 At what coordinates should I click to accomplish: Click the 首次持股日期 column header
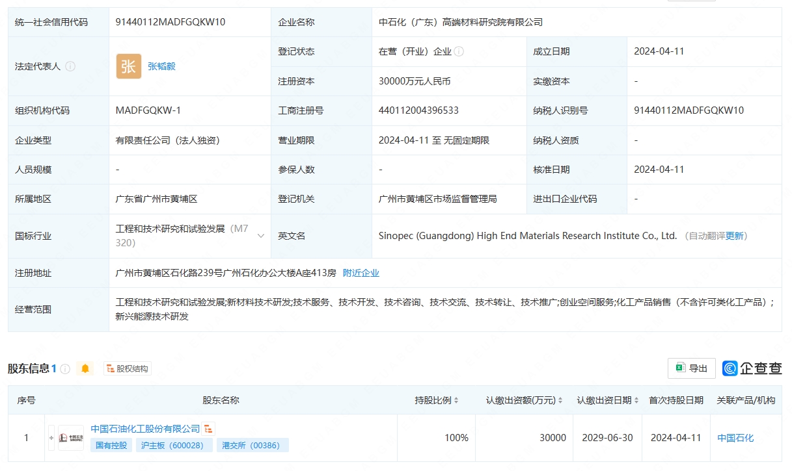pyautogui.click(x=676, y=400)
